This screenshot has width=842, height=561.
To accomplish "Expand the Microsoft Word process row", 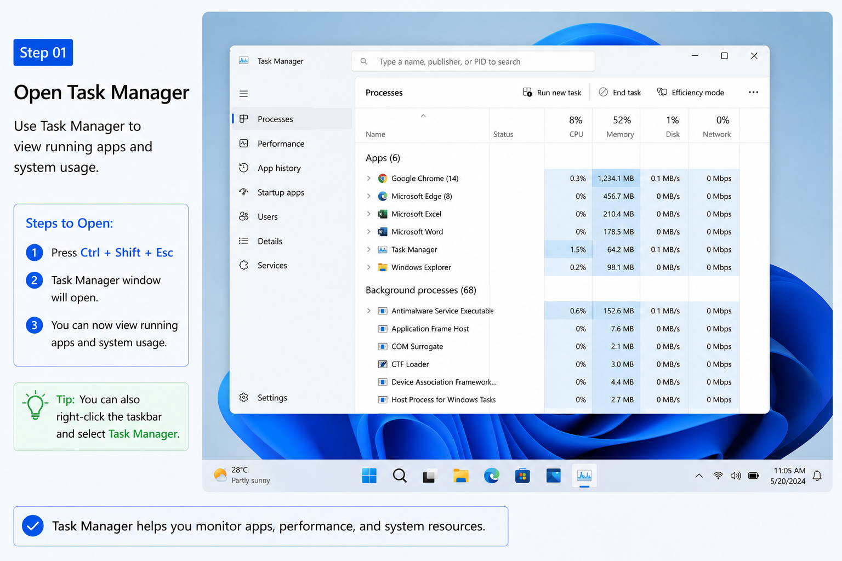I will (x=368, y=232).
